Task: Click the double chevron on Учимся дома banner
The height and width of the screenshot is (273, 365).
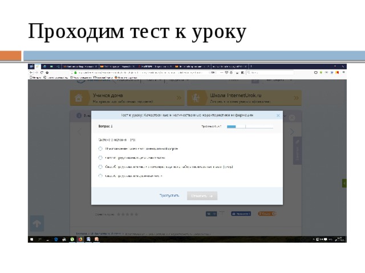Action: tap(179, 98)
